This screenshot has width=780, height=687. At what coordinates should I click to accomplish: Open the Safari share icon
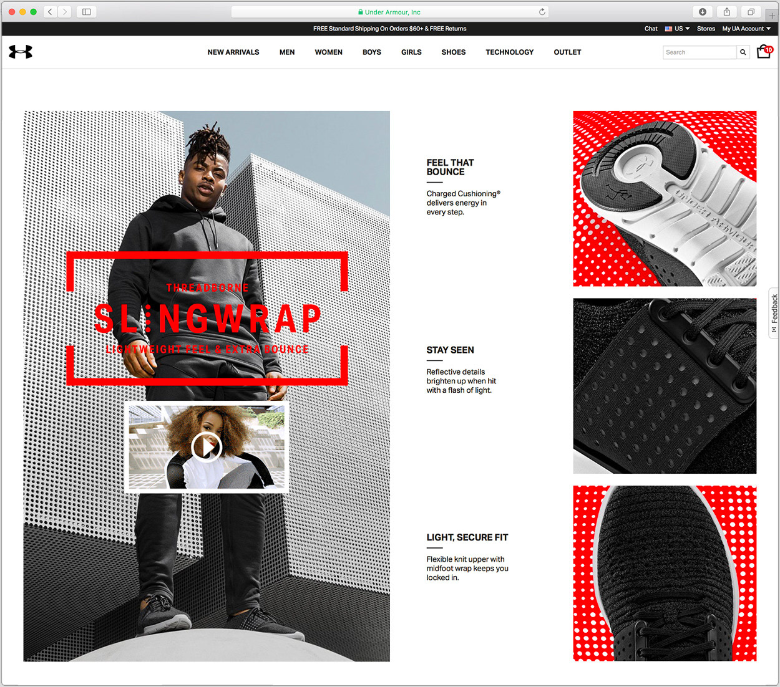click(726, 12)
